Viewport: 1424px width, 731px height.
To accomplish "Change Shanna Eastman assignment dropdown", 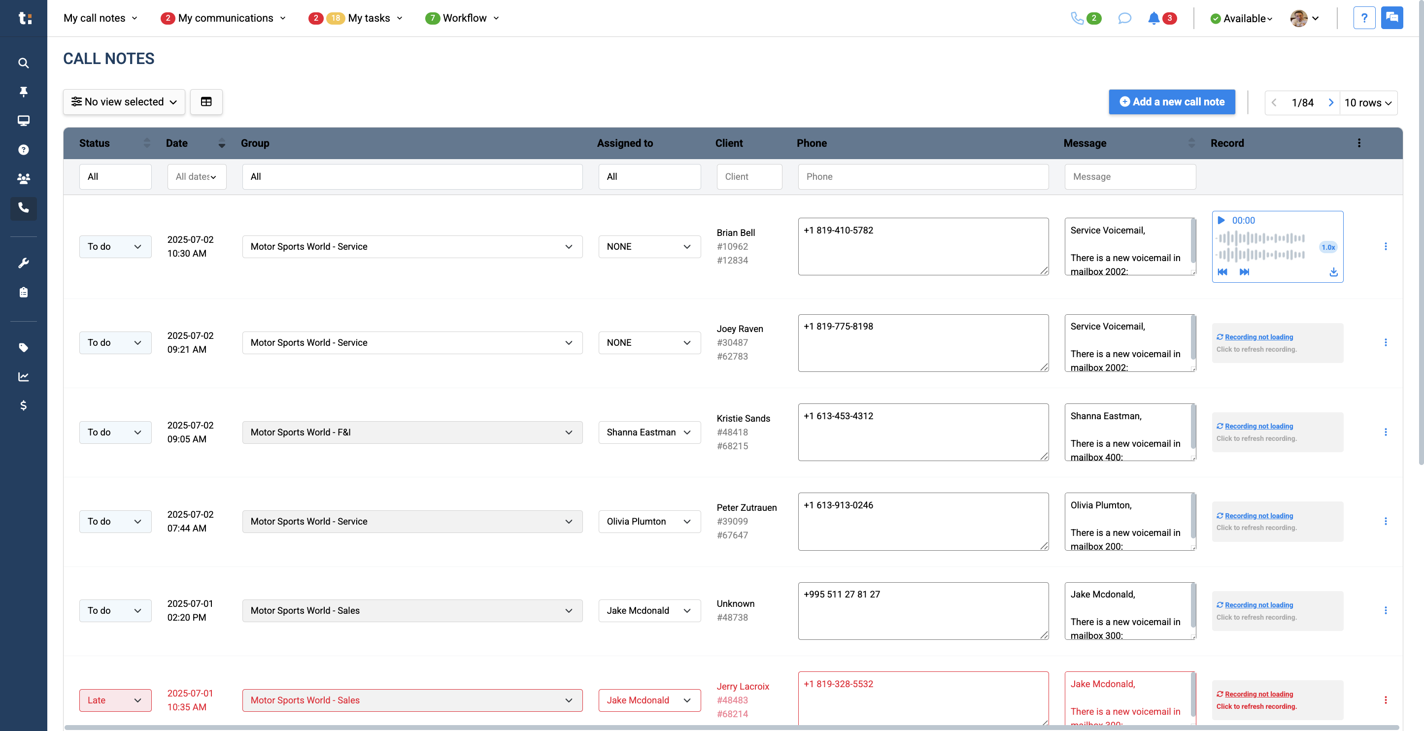I will click(649, 432).
